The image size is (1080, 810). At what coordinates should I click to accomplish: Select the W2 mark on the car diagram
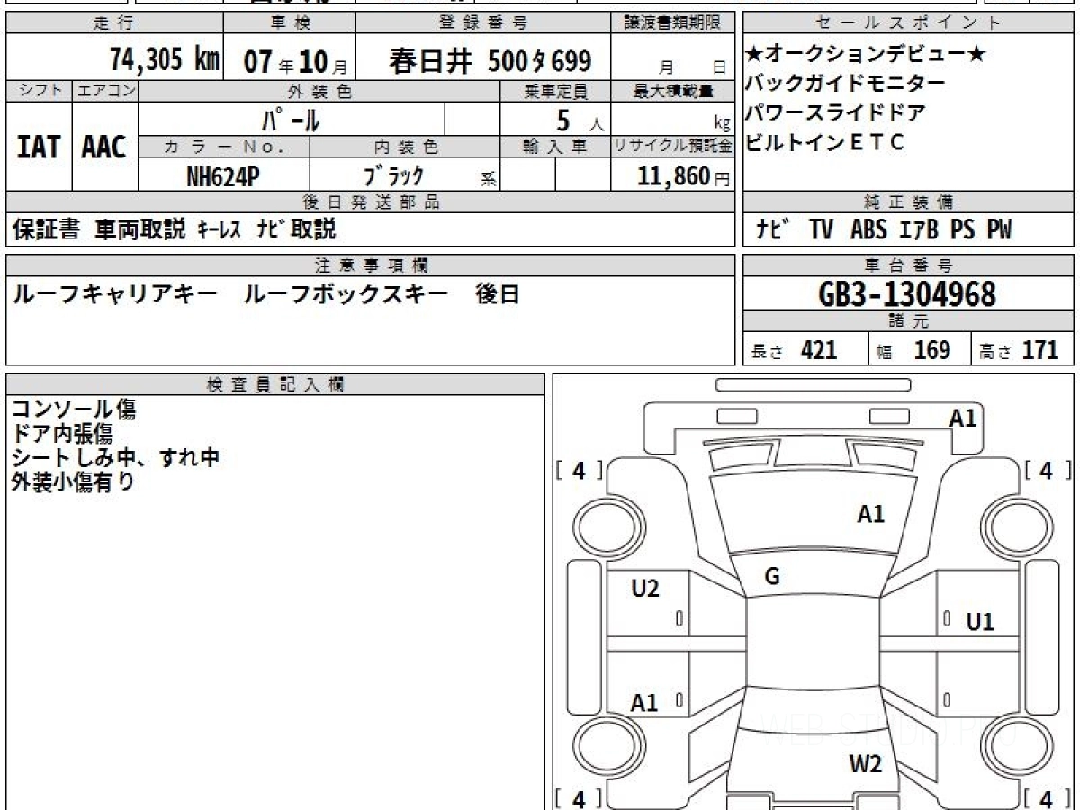(866, 765)
